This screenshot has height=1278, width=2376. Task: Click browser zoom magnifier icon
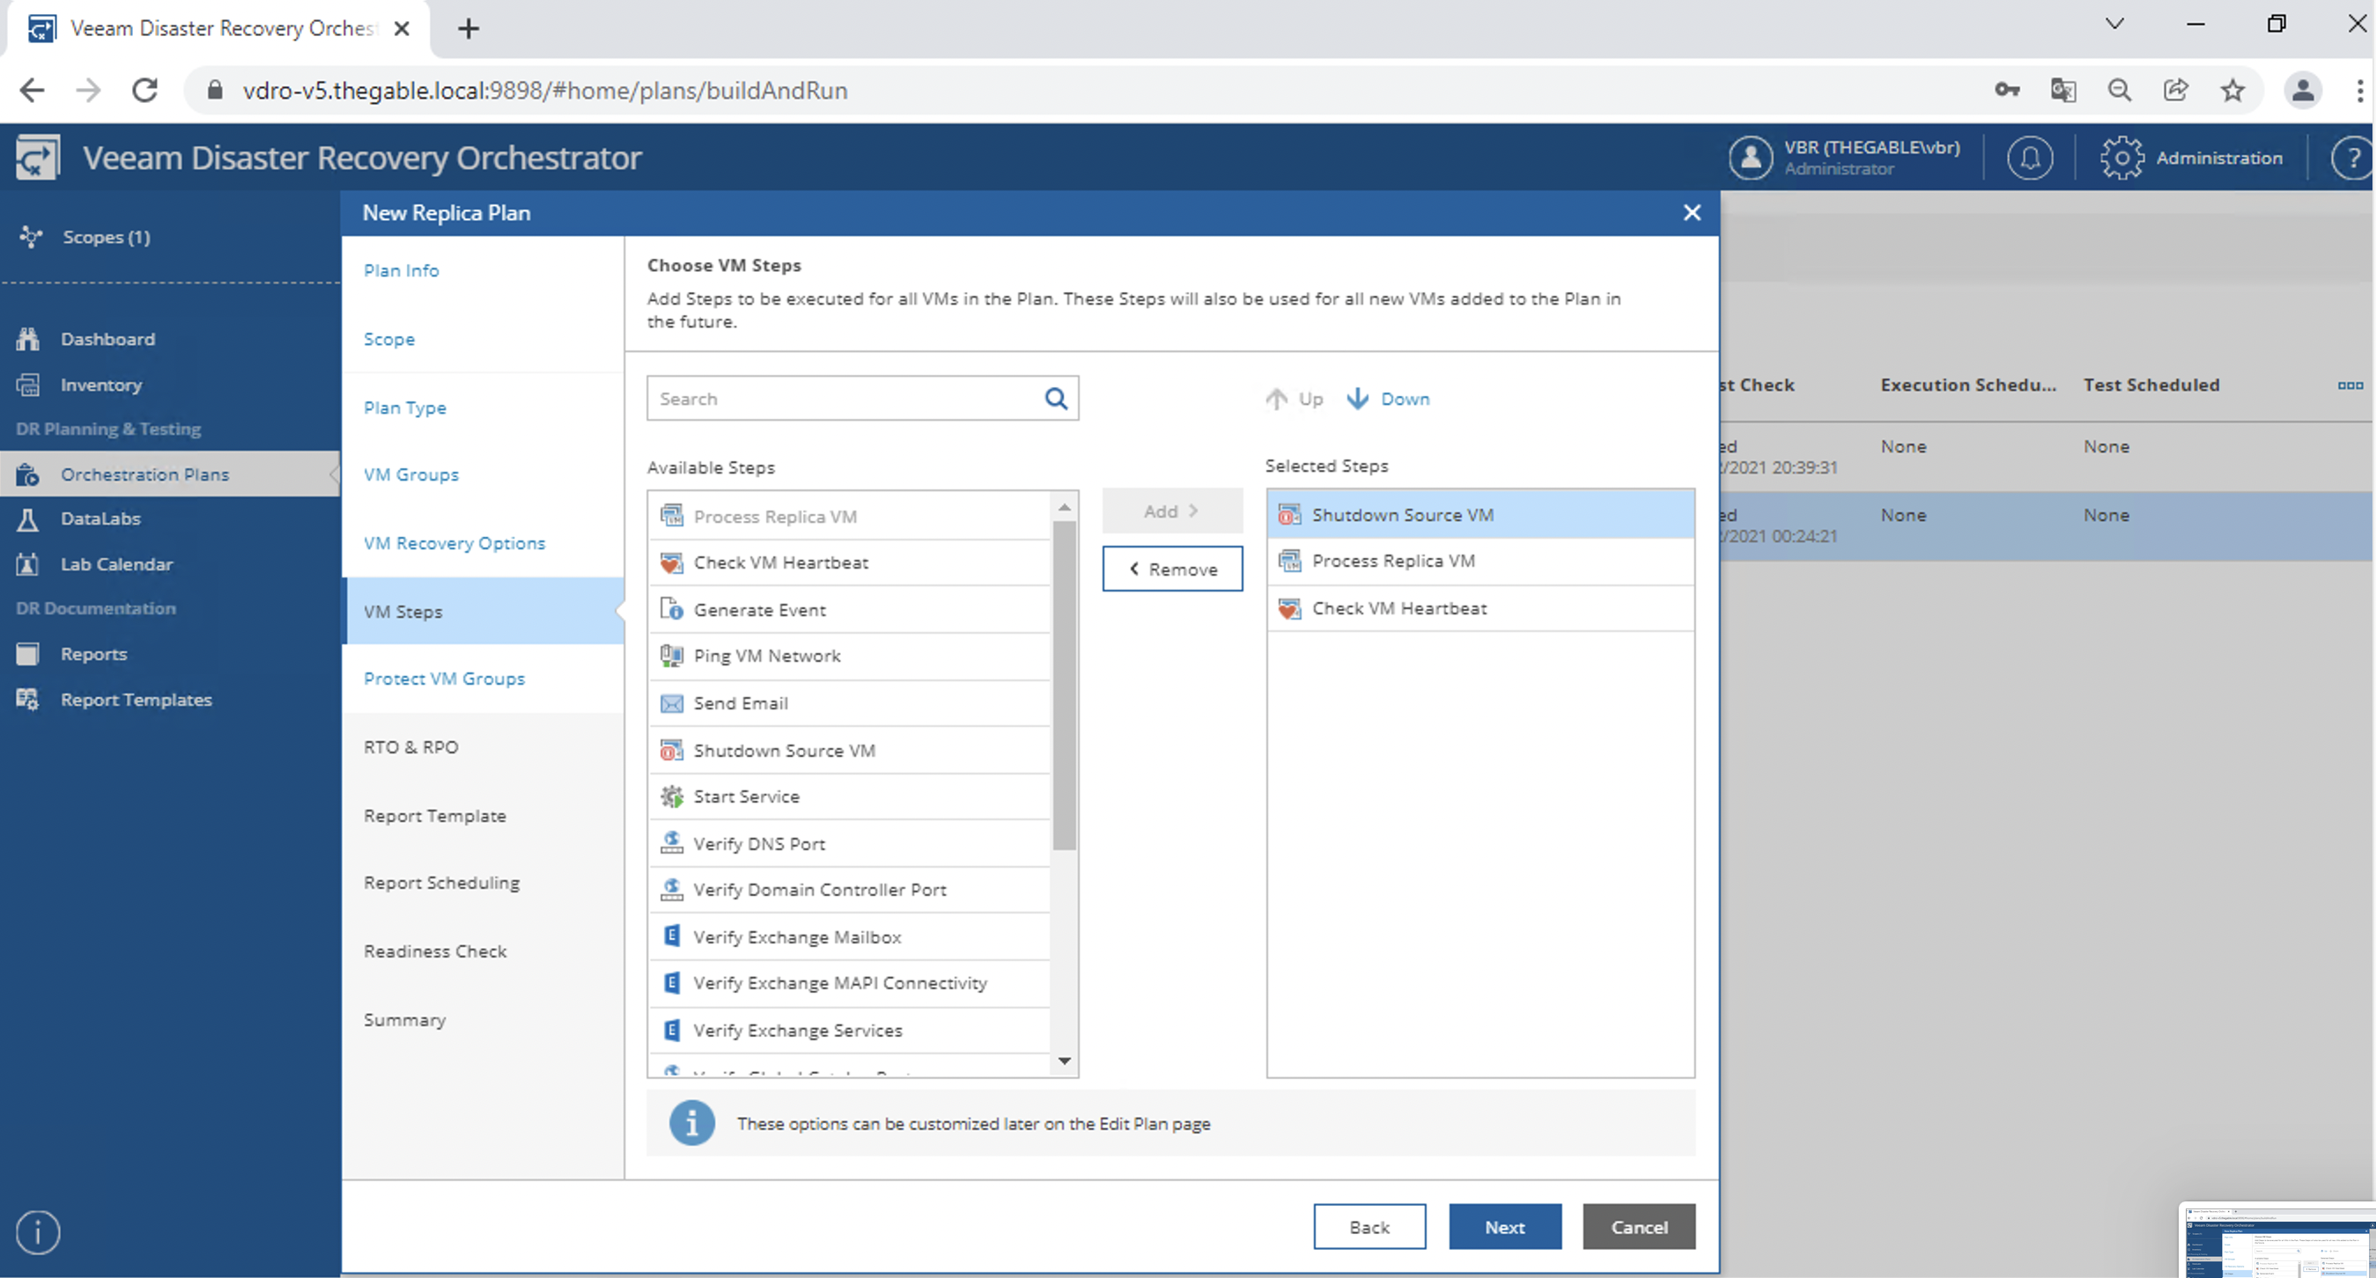[2120, 91]
